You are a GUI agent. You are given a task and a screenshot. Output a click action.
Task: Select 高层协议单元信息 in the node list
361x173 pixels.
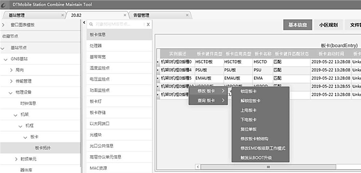[x=119, y=157]
